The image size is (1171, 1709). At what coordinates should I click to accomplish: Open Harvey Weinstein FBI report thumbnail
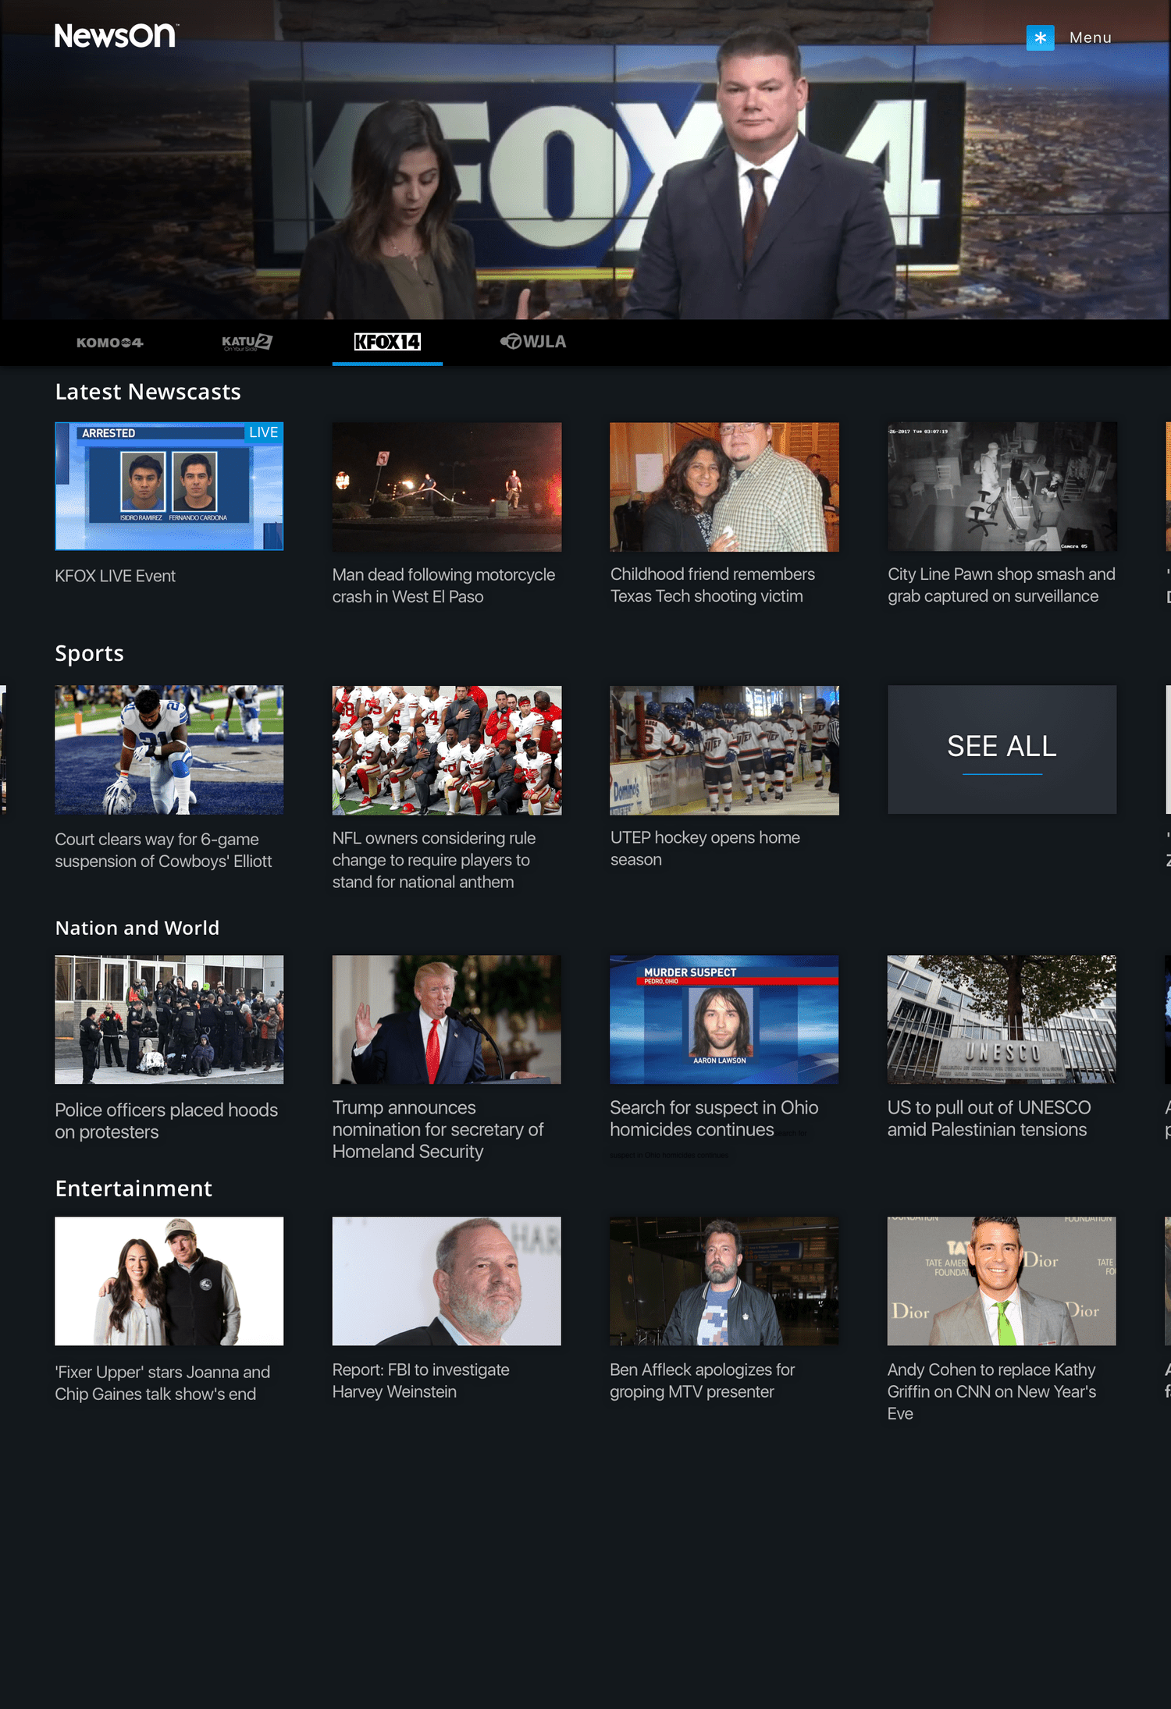tap(447, 1281)
